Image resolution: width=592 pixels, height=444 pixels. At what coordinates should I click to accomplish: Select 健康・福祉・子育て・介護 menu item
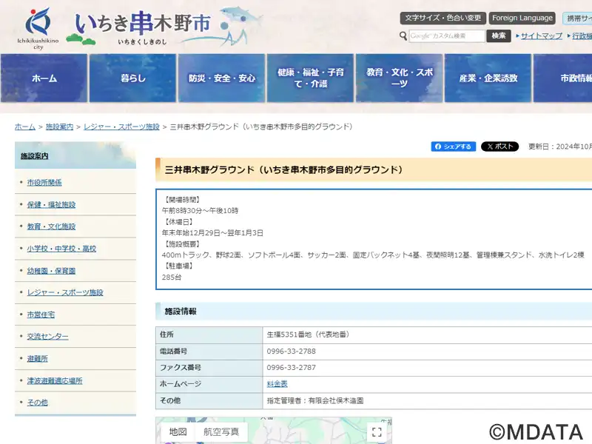[310, 78]
